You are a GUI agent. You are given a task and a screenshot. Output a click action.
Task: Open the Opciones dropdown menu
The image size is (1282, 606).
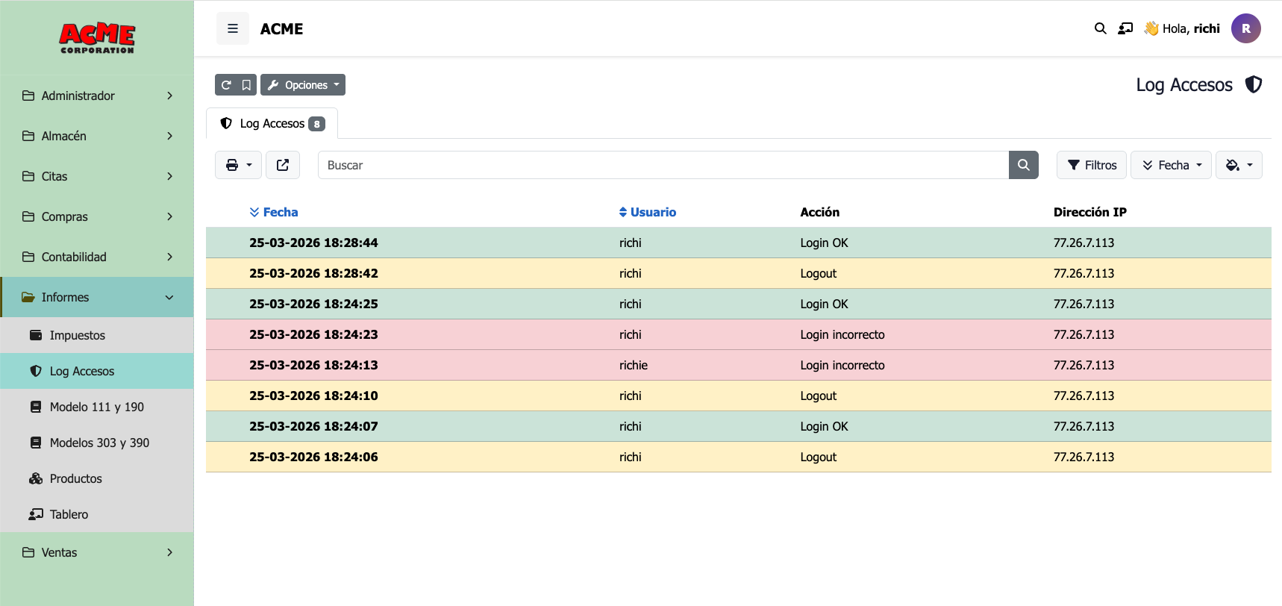pos(303,85)
